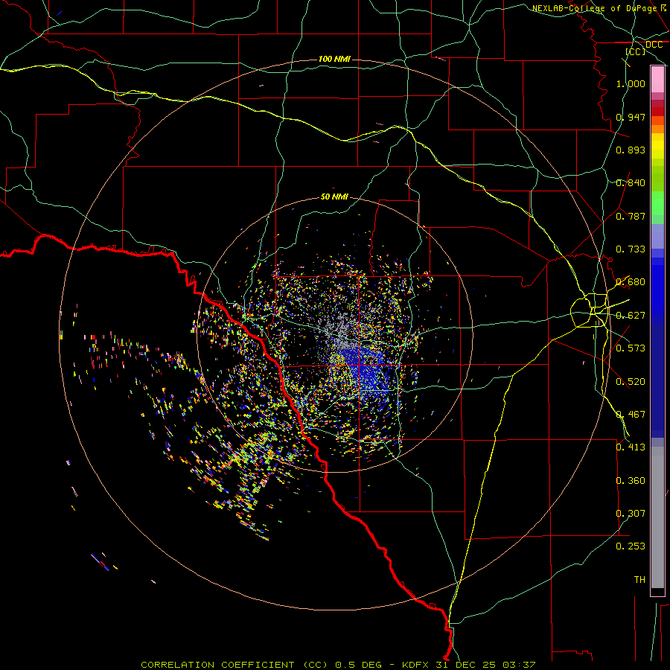
Task: Select the 0.787 scale label
Action: [x=631, y=216]
